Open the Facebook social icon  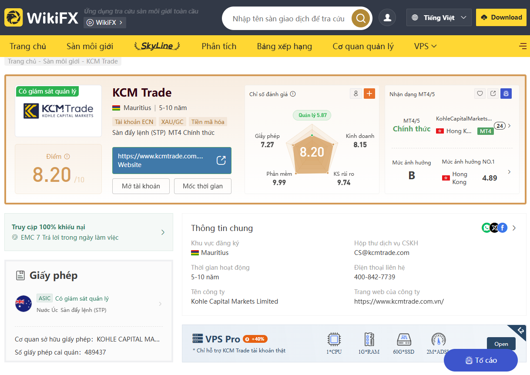(503, 228)
